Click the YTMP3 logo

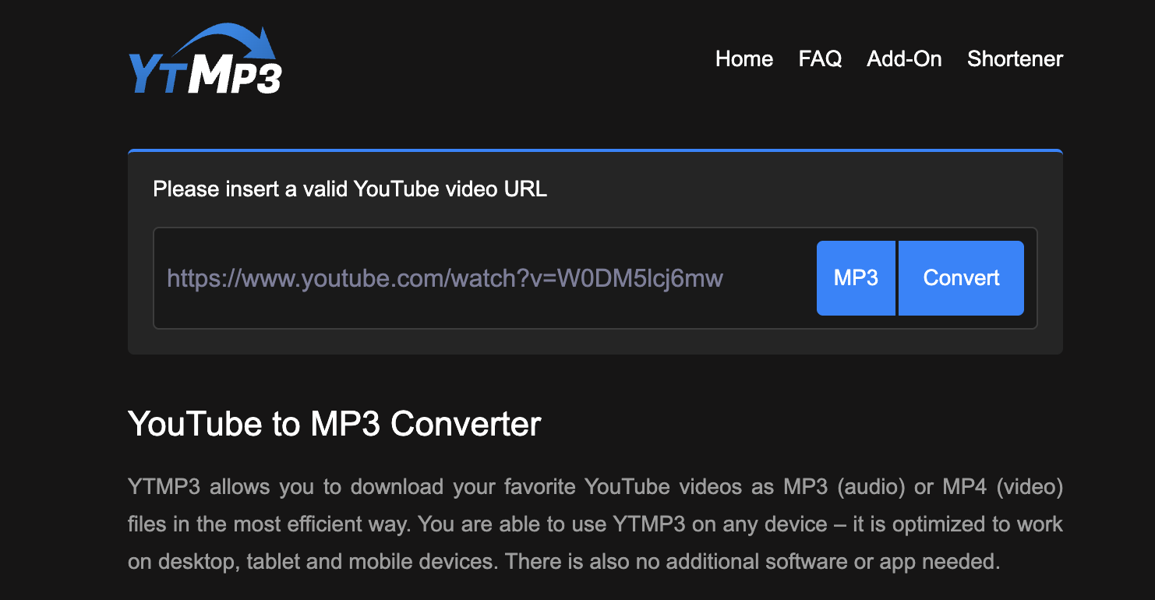tap(204, 59)
